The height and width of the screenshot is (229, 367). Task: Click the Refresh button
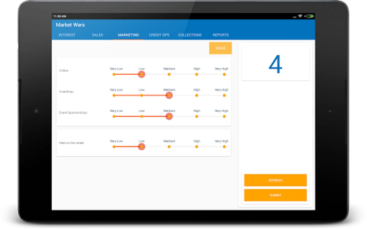(x=275, y=180)
